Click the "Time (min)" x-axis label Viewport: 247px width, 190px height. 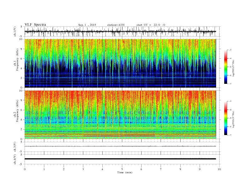click(x=125, y=172)
